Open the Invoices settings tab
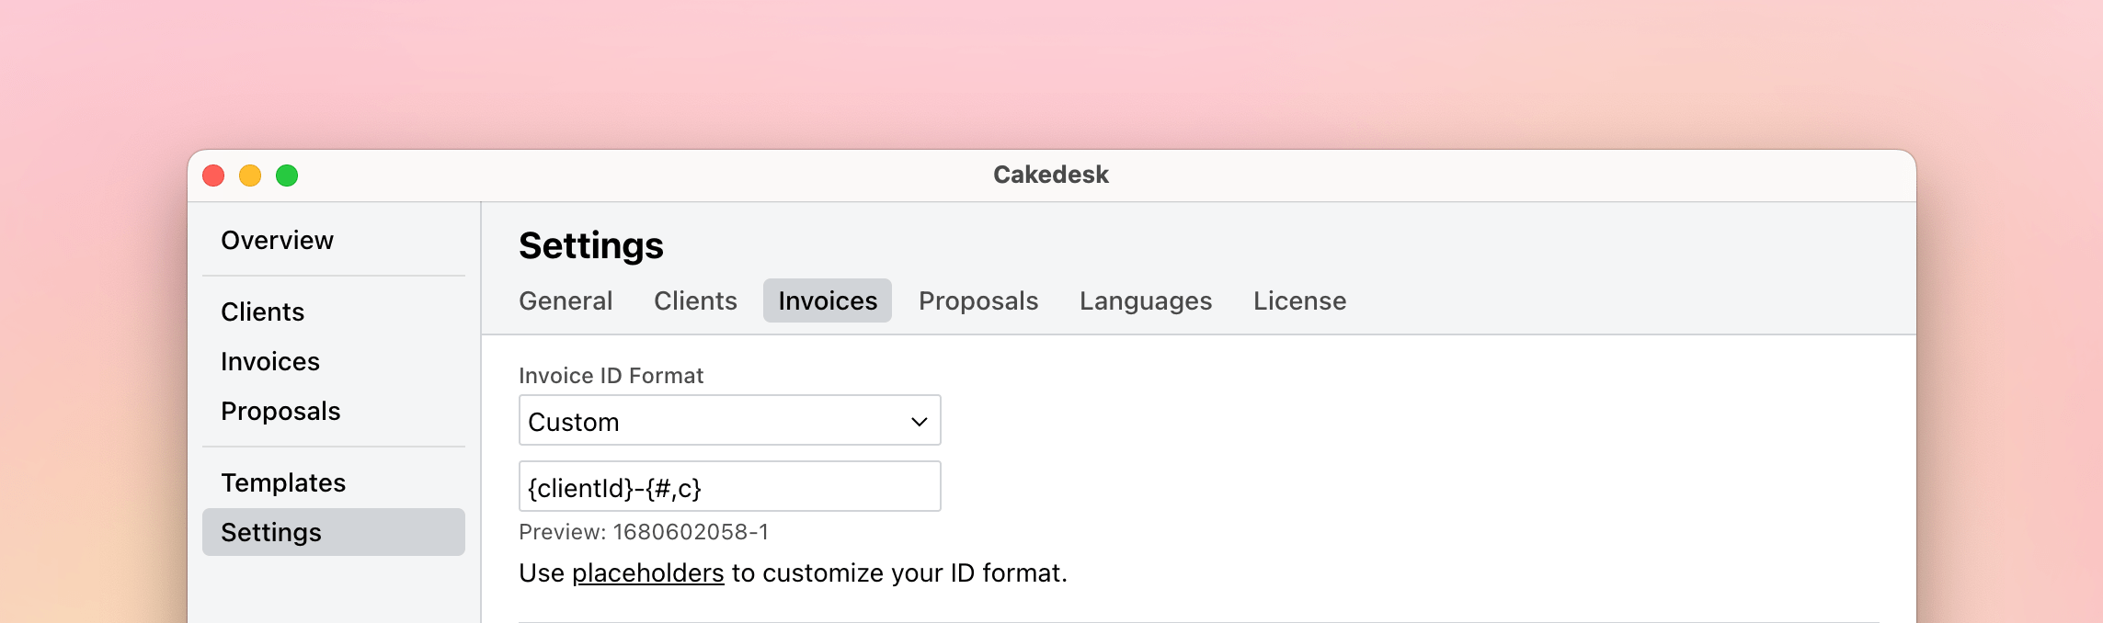The image size is (2103, 623). 826,300
